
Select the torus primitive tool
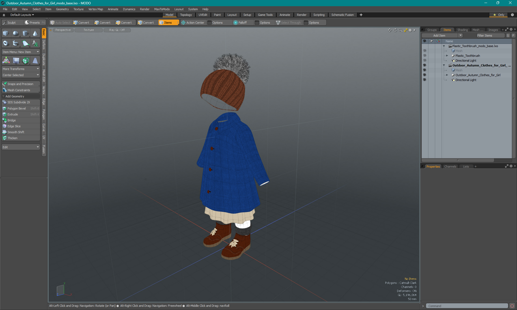(x=6, y=43)
